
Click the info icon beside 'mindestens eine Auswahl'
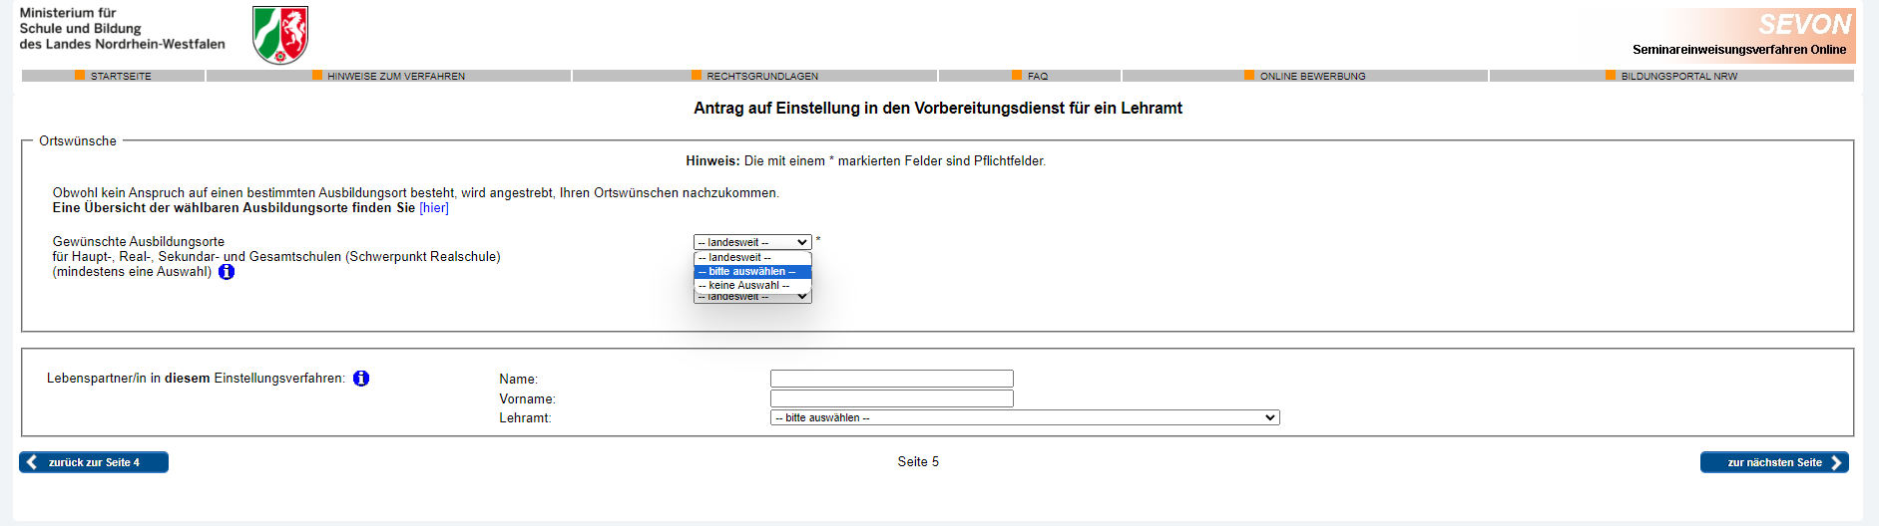pyautogui.click(x=227, y=272)
